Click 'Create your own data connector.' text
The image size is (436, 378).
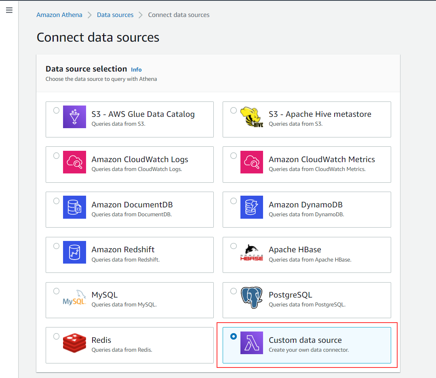point(309,350)
